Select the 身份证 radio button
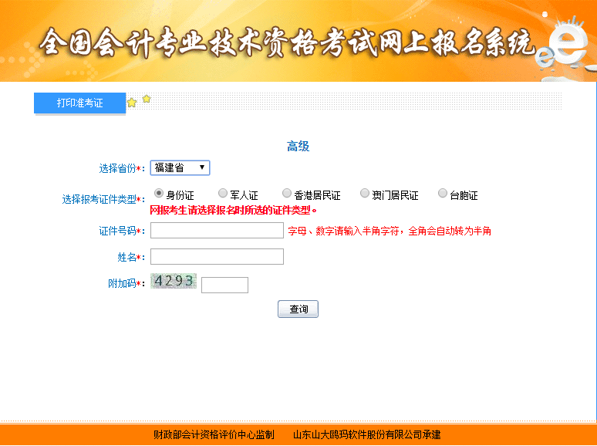This screenshot has height=446, width=597. pos(159,193)
